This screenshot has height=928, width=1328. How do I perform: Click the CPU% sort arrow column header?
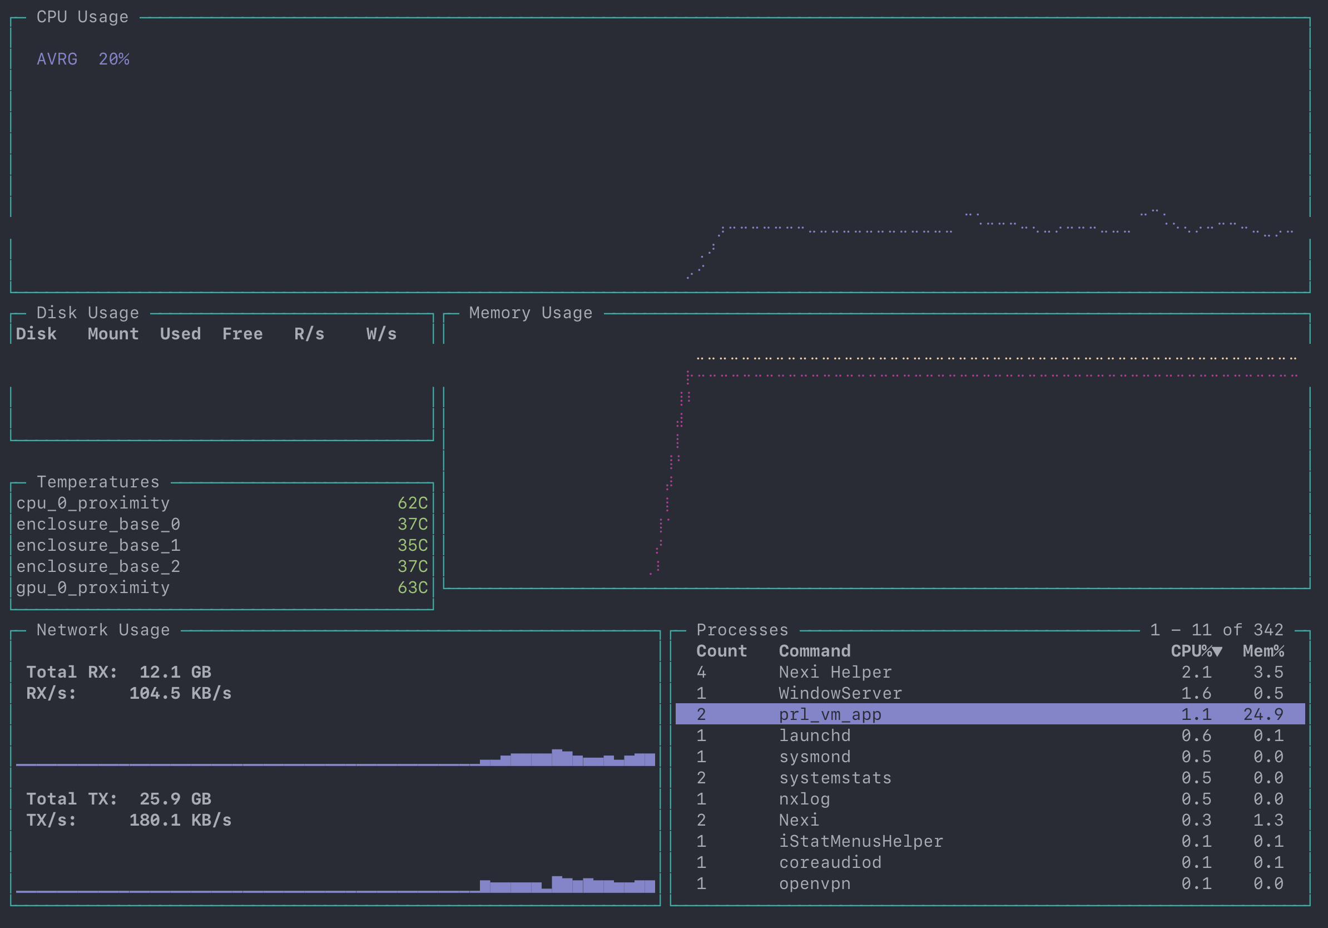(1196, 651)
